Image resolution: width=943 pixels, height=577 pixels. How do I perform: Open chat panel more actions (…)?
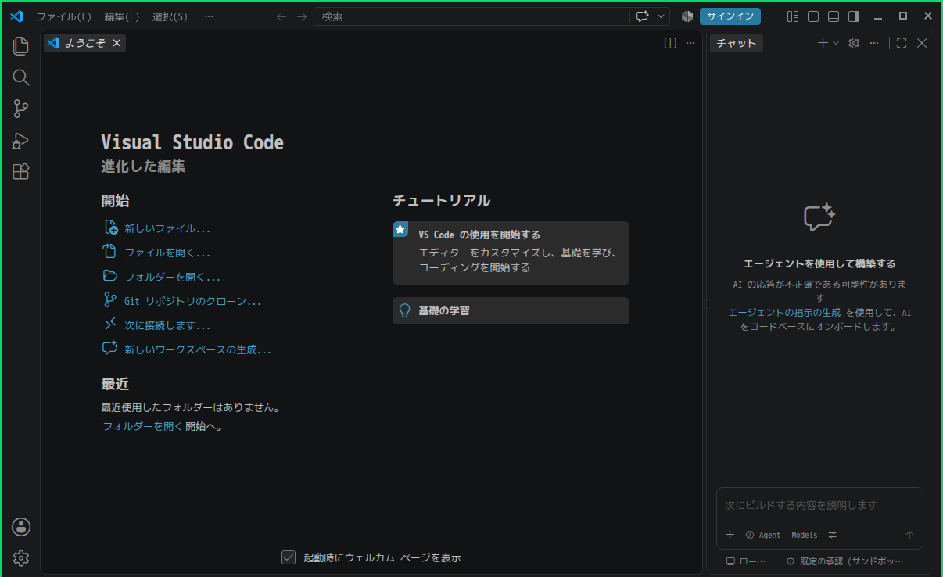pos(874,44)
